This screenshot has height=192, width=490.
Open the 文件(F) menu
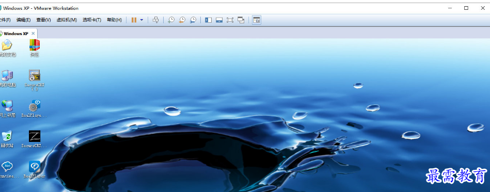point(5,20)
